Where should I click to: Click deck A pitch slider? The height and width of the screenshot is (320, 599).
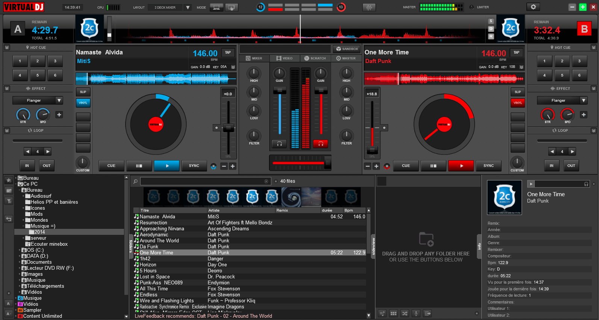pos(228,128)
